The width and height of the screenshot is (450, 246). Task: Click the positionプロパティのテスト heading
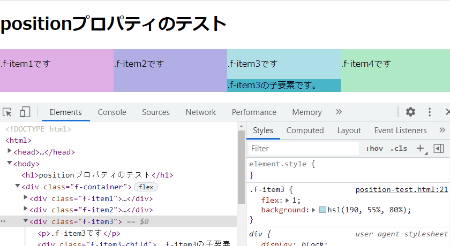tap(114, 24)
